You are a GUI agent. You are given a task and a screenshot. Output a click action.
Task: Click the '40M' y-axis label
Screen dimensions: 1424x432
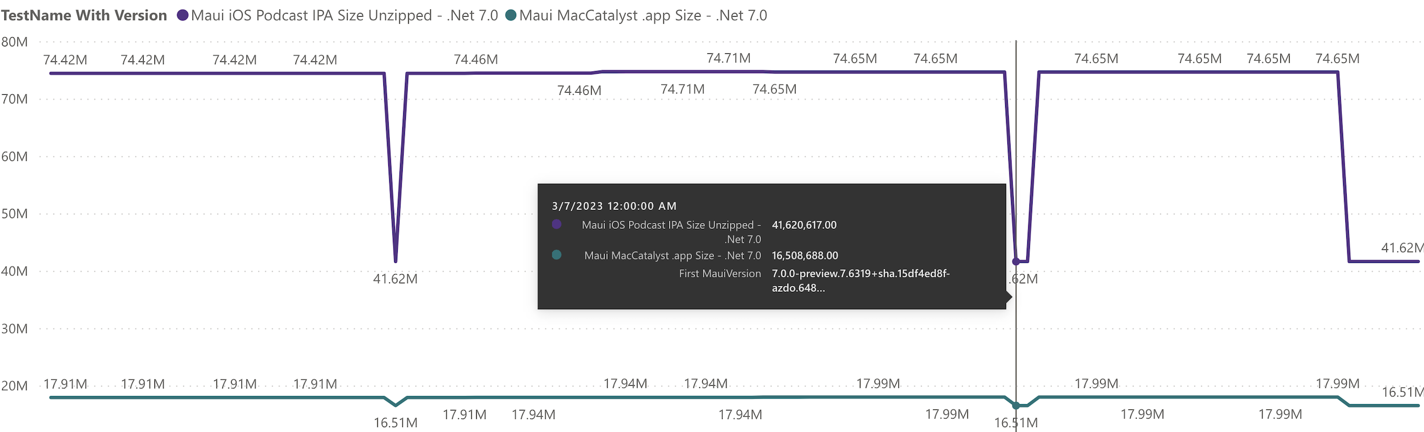click(x=15, y=271)
